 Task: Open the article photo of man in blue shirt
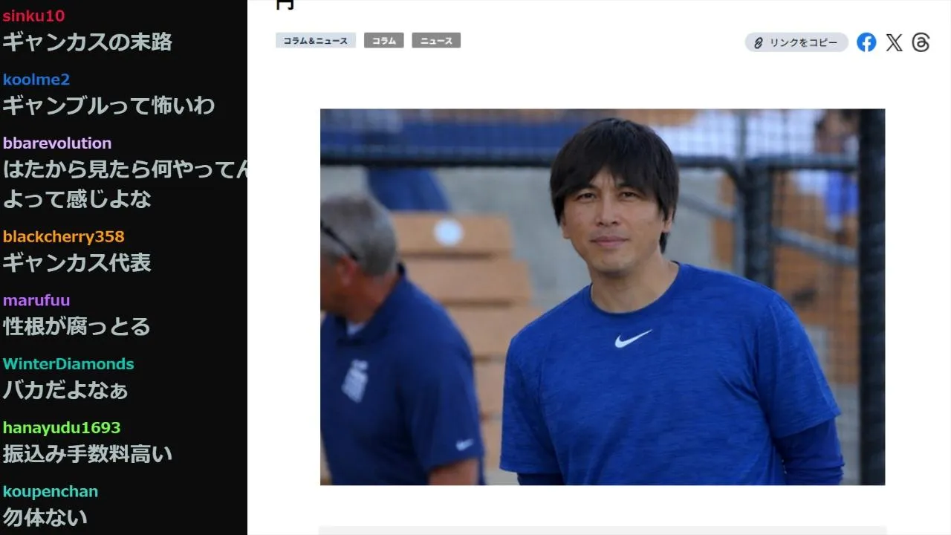click(603, 297)
